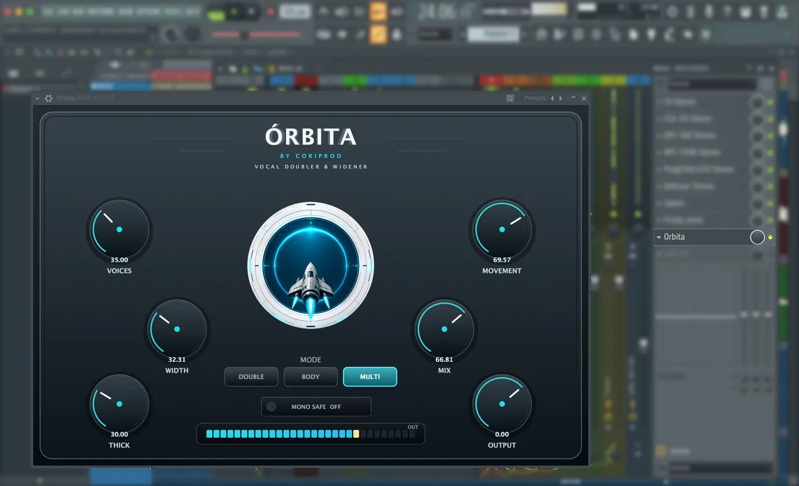Open the Orbita plugin gear settings
Screen dimensions: 799x486
(x=48, y=98)
